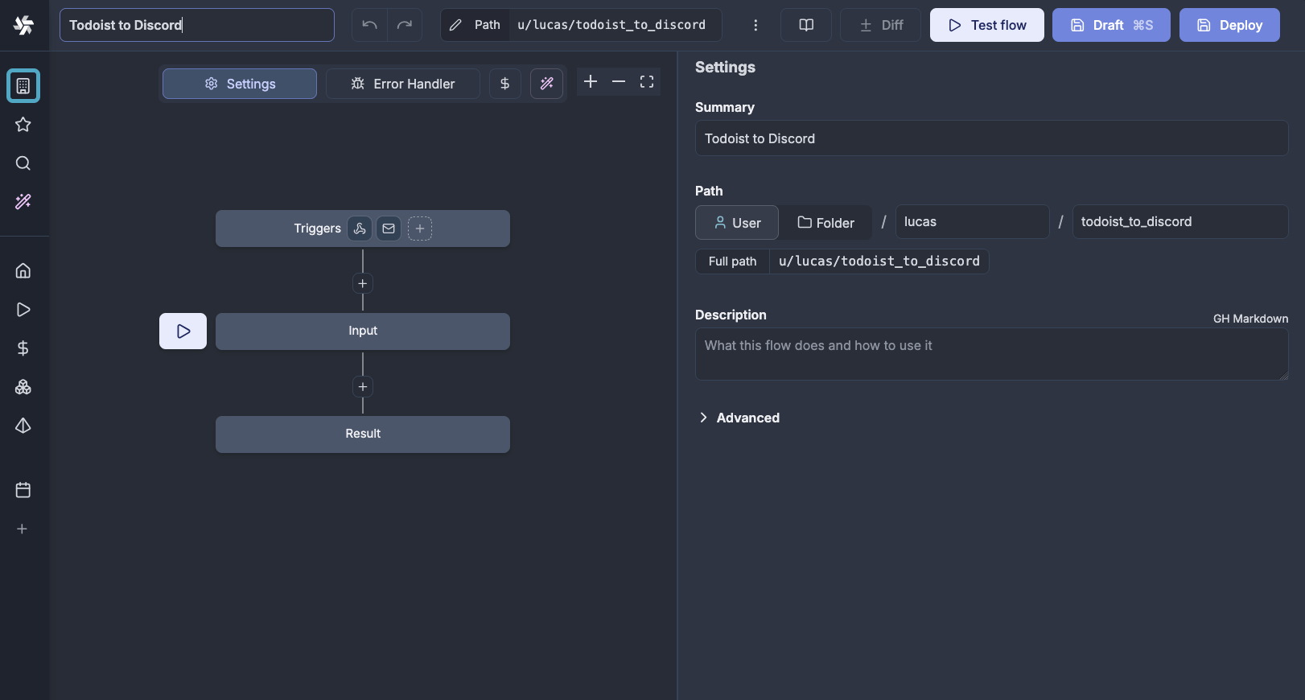Open the three-dot more options menu
Viewport: 1305px width, 700px height.
(x=755, y=25)
